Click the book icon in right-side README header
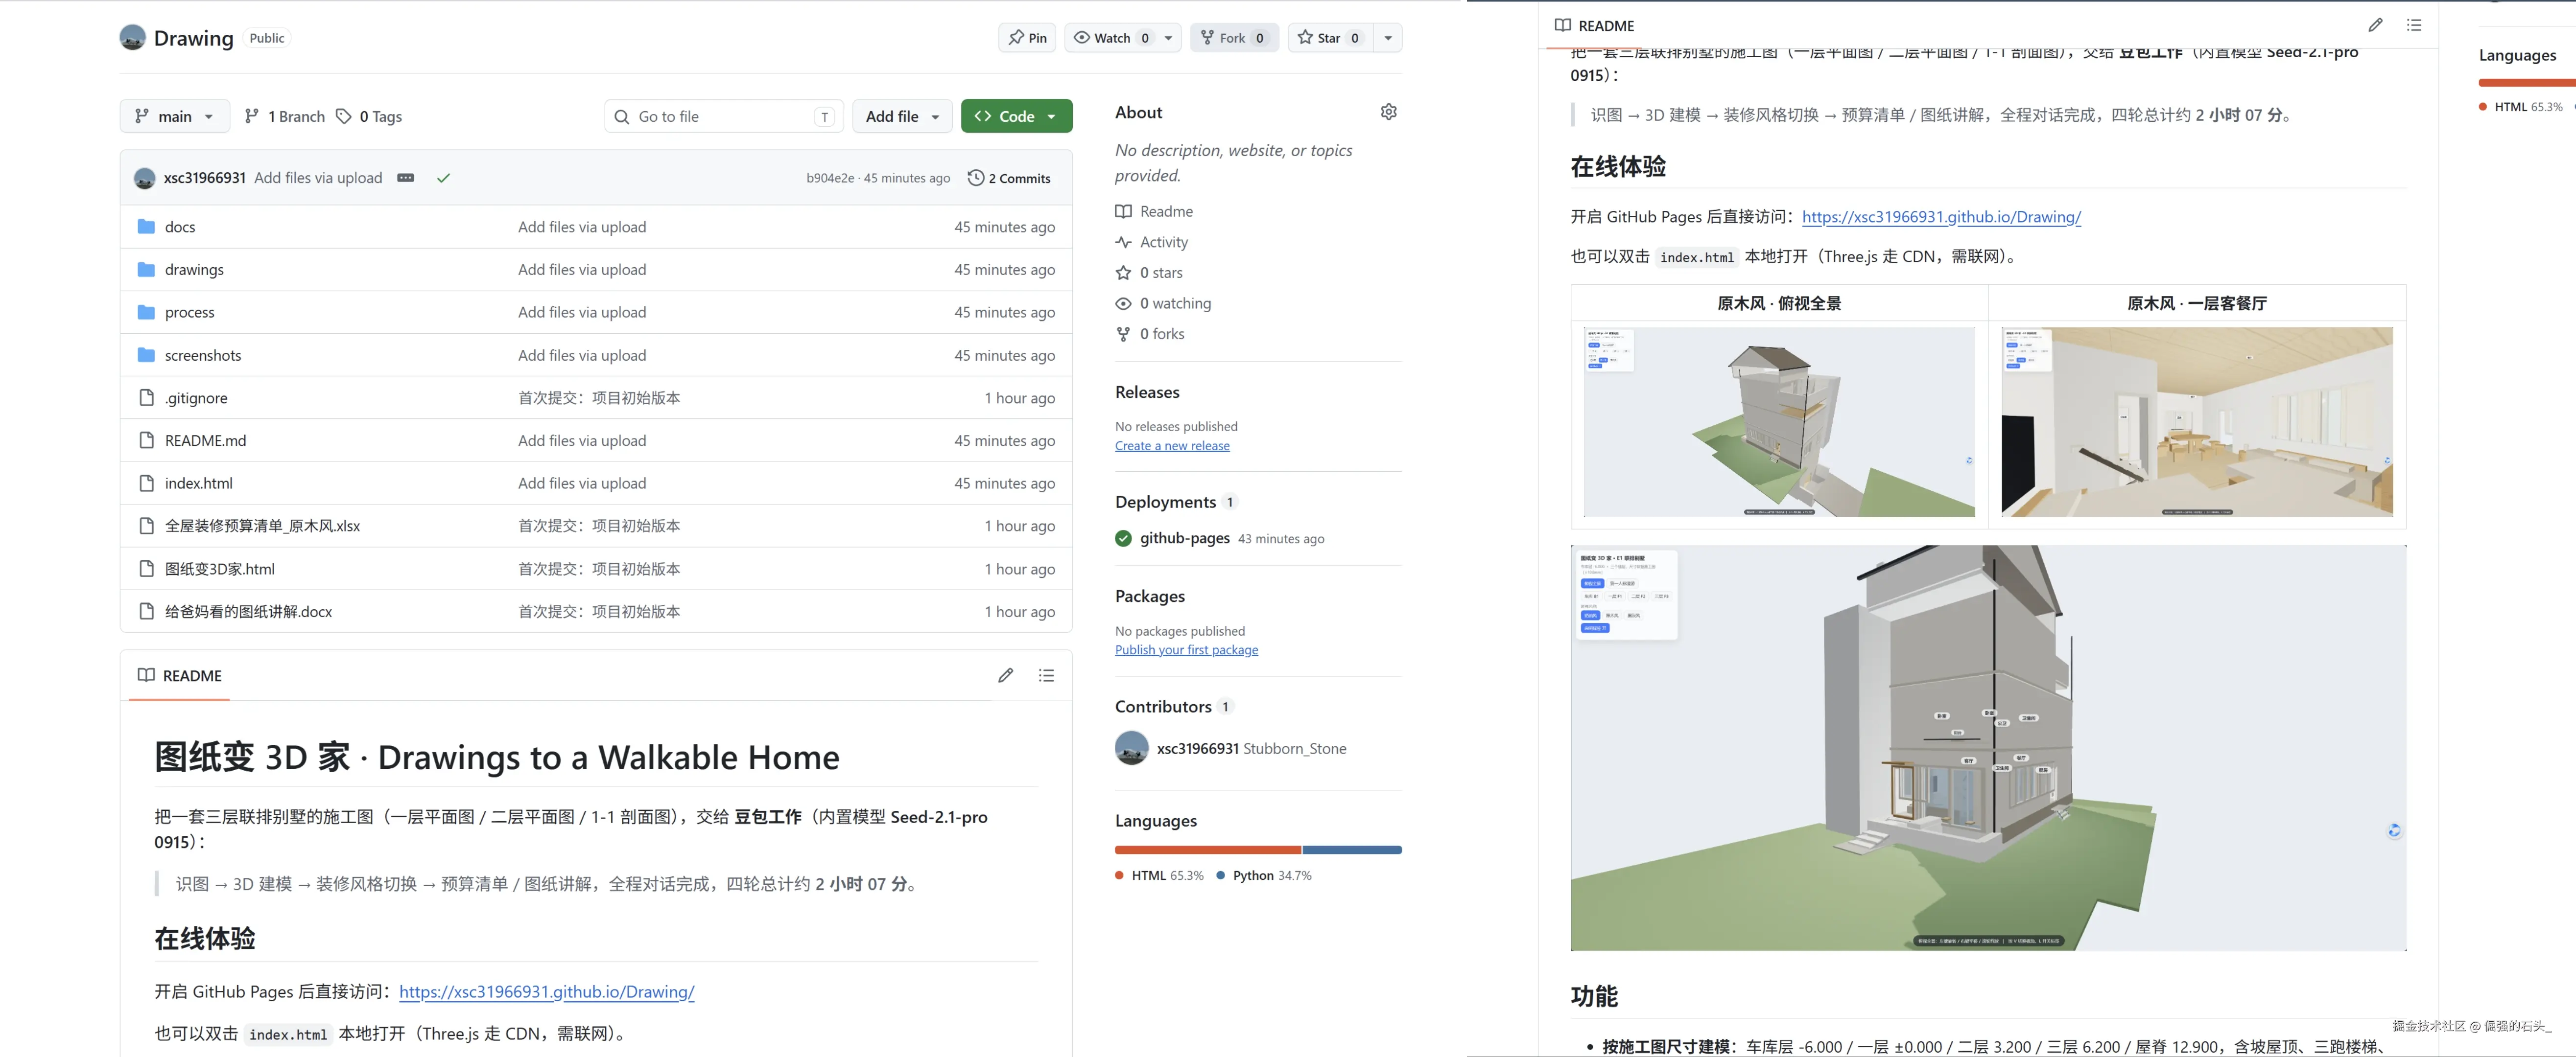Image resolution: width=2576 pixels, height=1057 pixels. (x=1563, y=25)
